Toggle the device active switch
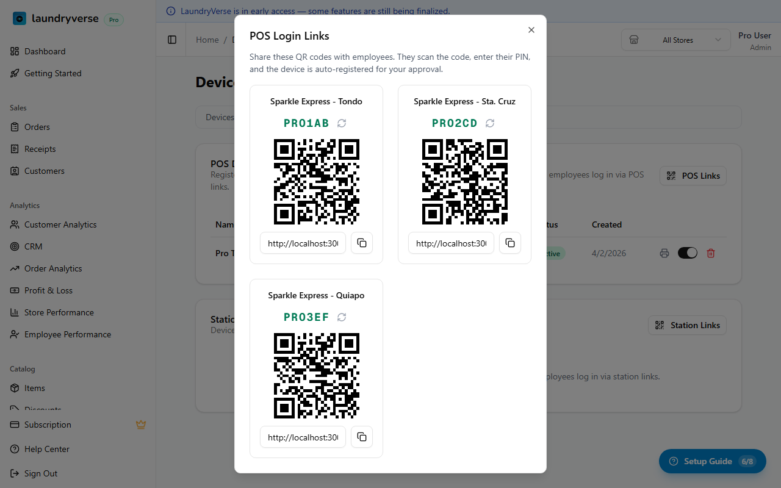 point(688,253)
